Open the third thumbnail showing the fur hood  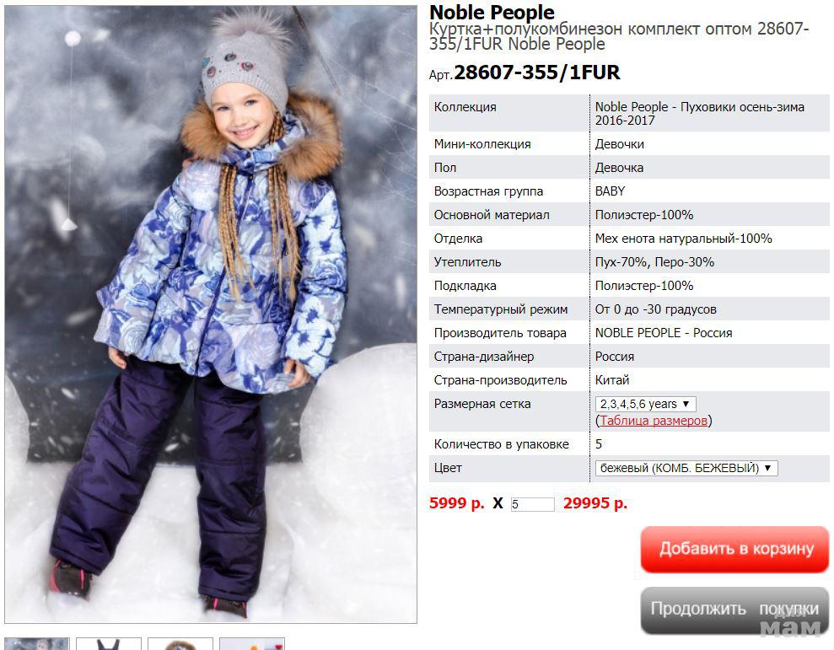pyautogui.click(x=180, y=643)
